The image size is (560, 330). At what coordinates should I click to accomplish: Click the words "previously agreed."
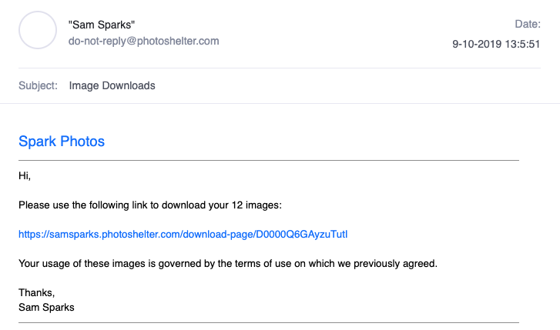pyautogui.click(x=395, y=264)
